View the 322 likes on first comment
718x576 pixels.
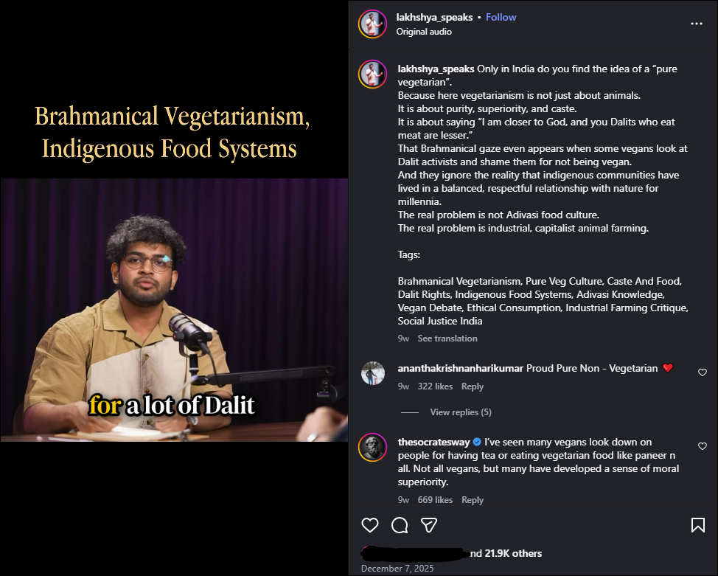tap(435, 386)
